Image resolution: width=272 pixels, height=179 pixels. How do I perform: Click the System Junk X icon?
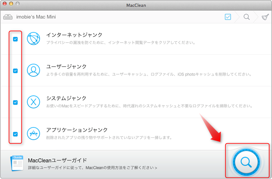34,102
